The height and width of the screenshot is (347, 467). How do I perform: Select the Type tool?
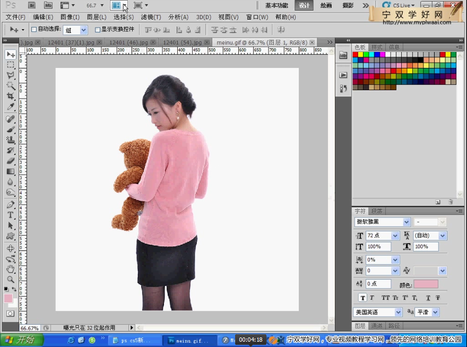(x=11, y=215)
